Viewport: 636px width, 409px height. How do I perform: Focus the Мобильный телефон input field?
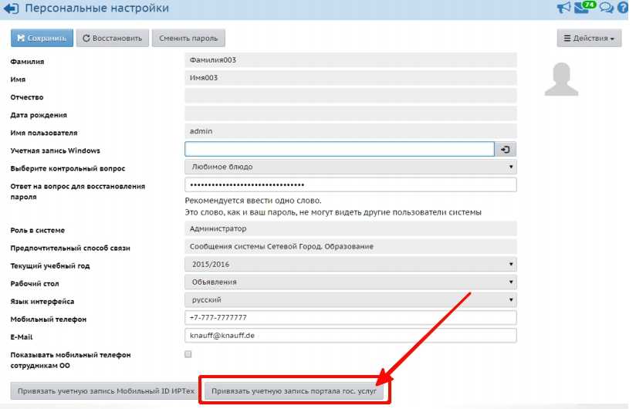click(350, 318)
